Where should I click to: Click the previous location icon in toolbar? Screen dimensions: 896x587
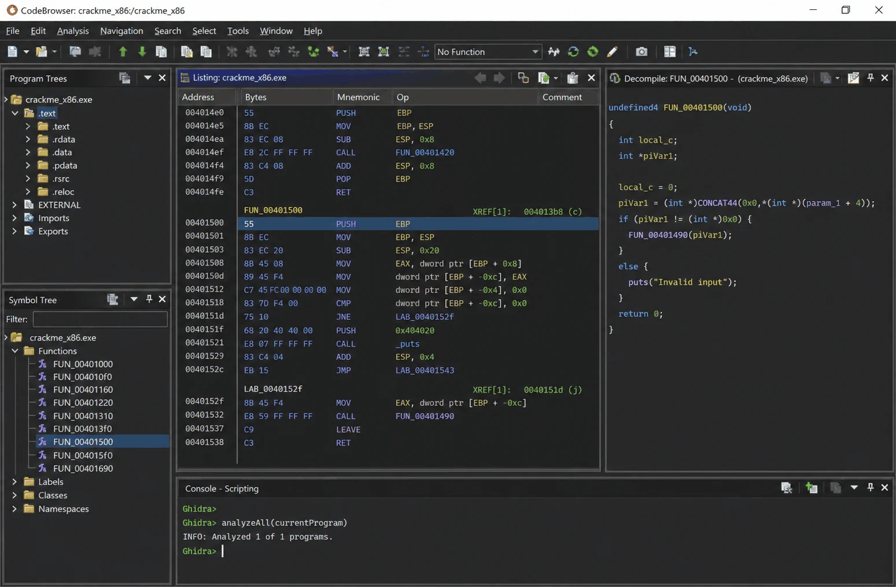pyautogui.click(x=75, y=51)
